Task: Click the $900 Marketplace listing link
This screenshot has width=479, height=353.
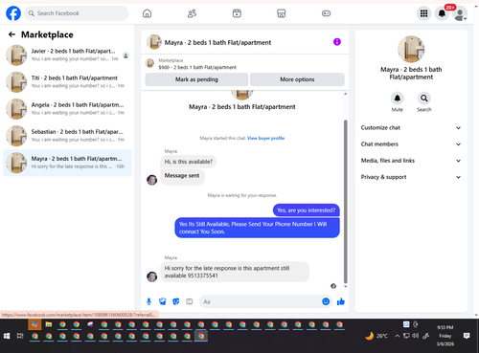Action: coord(197,67)
